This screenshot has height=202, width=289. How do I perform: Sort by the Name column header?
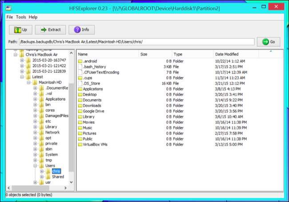[108, 54]
